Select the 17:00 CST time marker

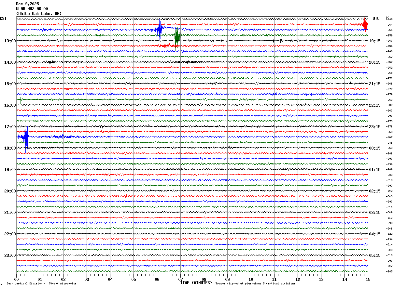tap(10, 127)
